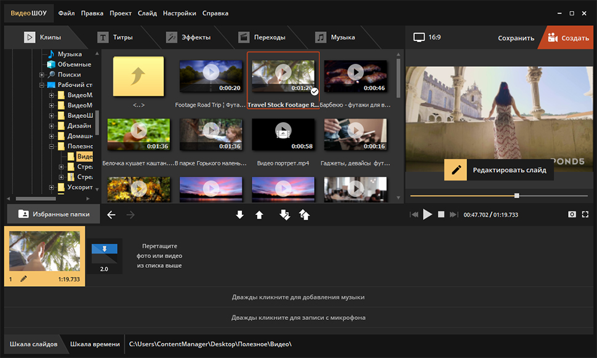The height and width of the screenshot is (358, 597).
Task: Jump to next slide in player
Action: pos(454,214)
